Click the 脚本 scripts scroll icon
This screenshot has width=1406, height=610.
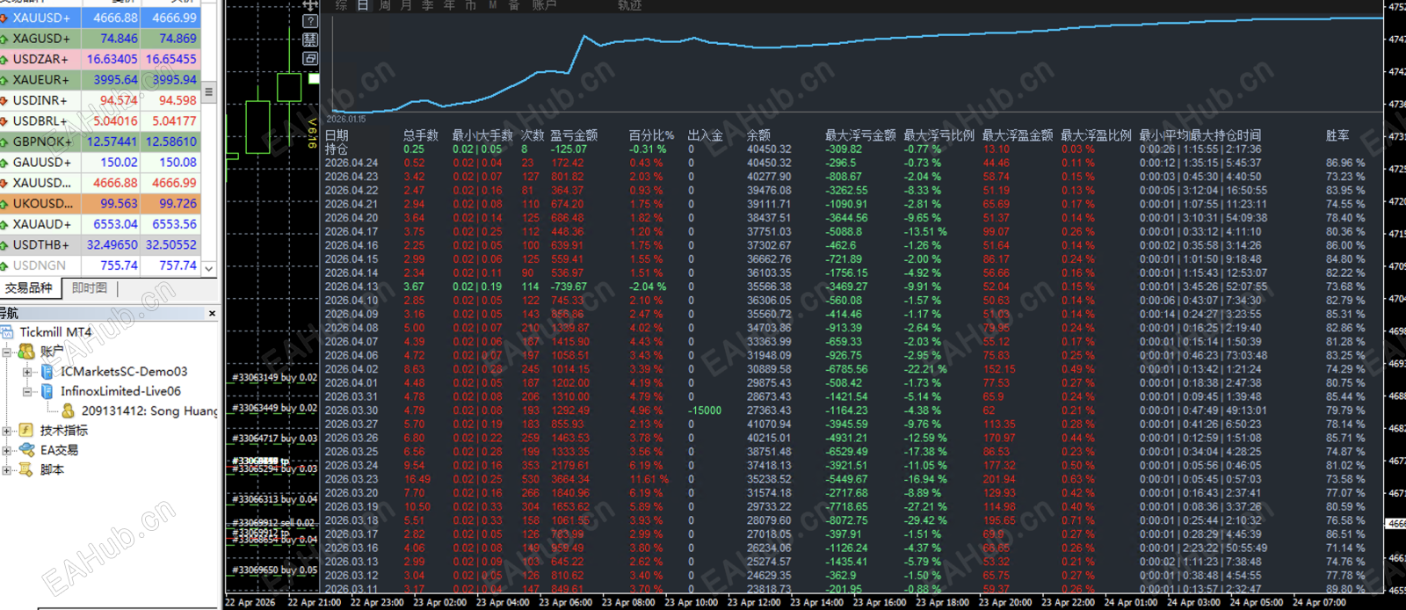26,469
